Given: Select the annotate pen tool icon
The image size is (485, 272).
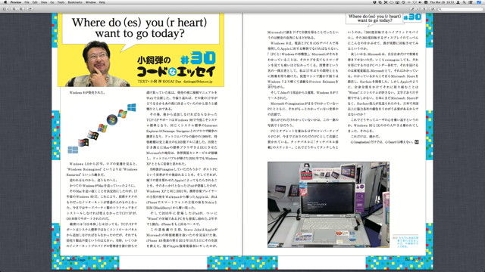Looking at the screenshot, I should (x=412, y=9).
